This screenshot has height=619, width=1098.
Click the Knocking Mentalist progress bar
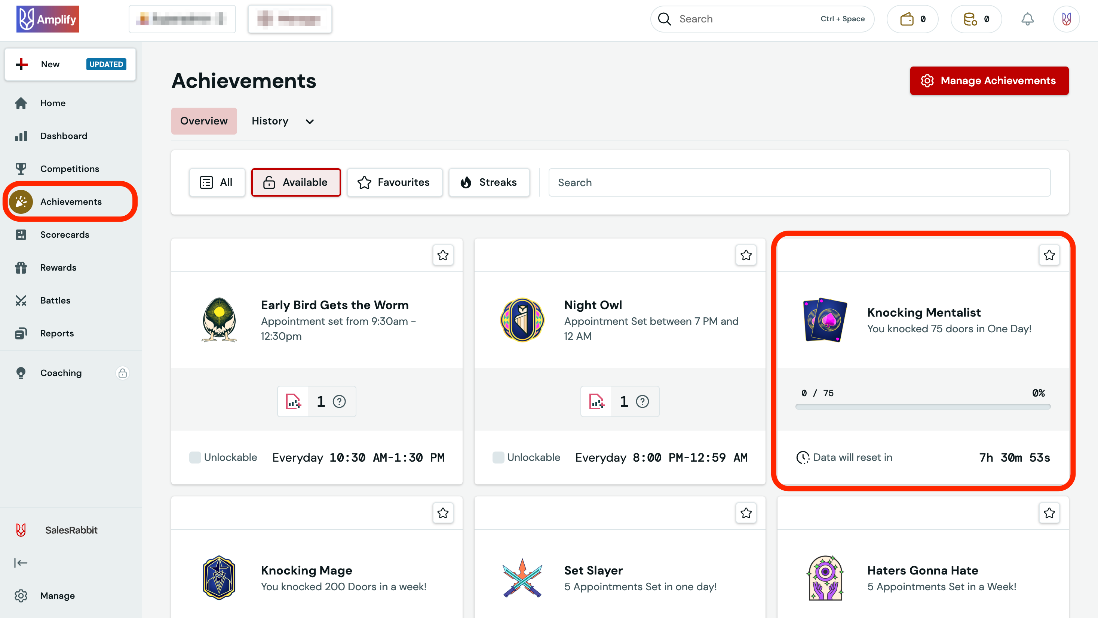tap(923, 407)
